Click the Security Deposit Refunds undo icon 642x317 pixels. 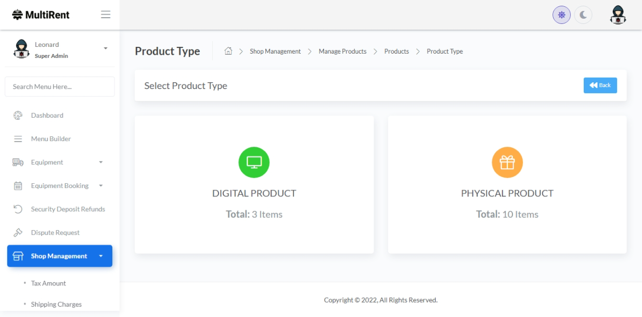coord(18,209)
